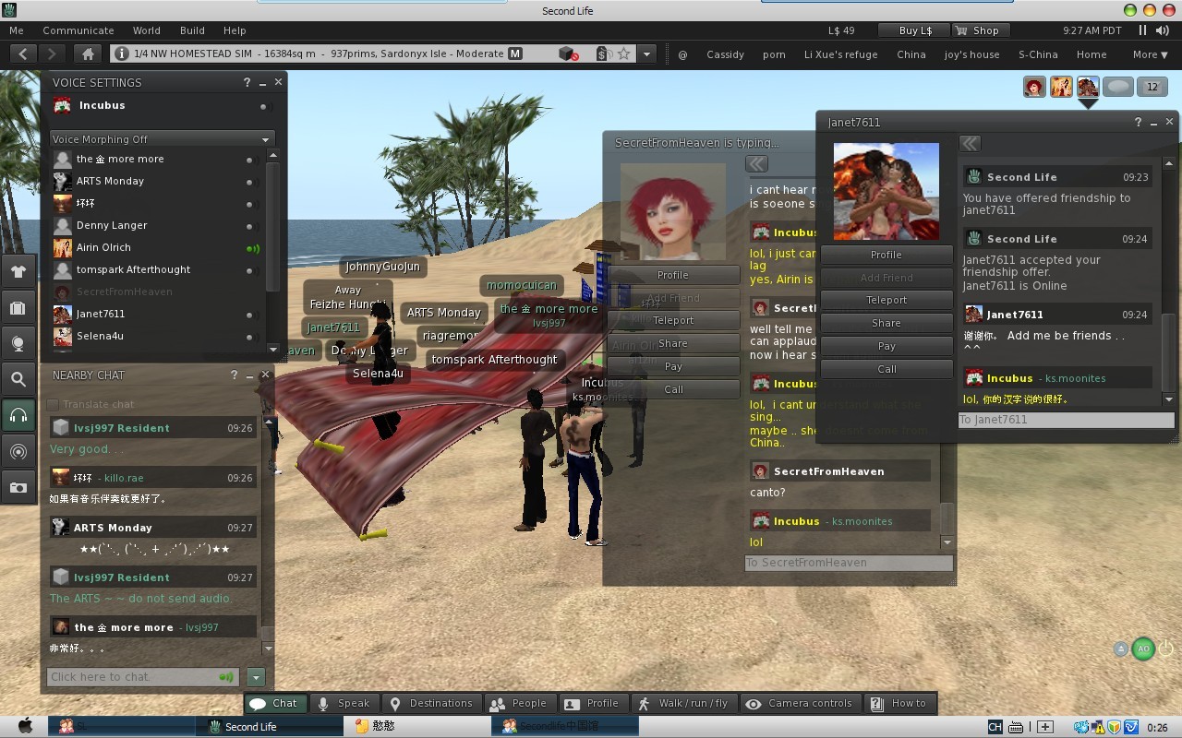The image size is (1182, 738).
Task: Click the To SecretFromHeaven message field
Action: coord(849,563)
